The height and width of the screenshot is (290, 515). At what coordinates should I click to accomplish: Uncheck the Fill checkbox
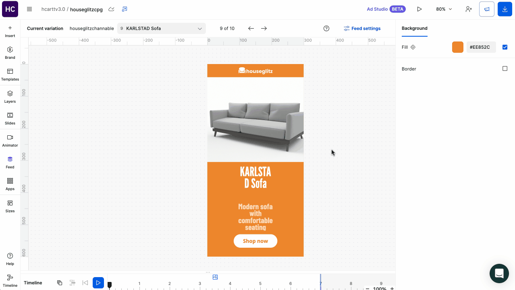(505, 47)
